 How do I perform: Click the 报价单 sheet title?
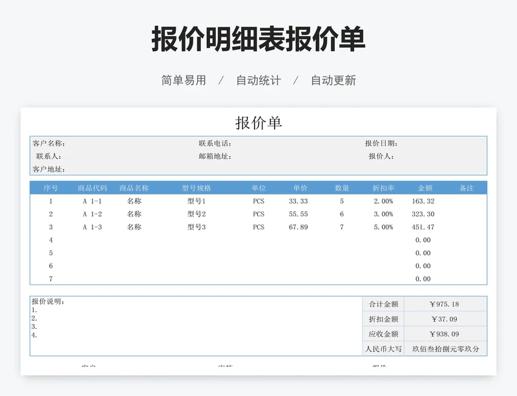pos(258,123)
